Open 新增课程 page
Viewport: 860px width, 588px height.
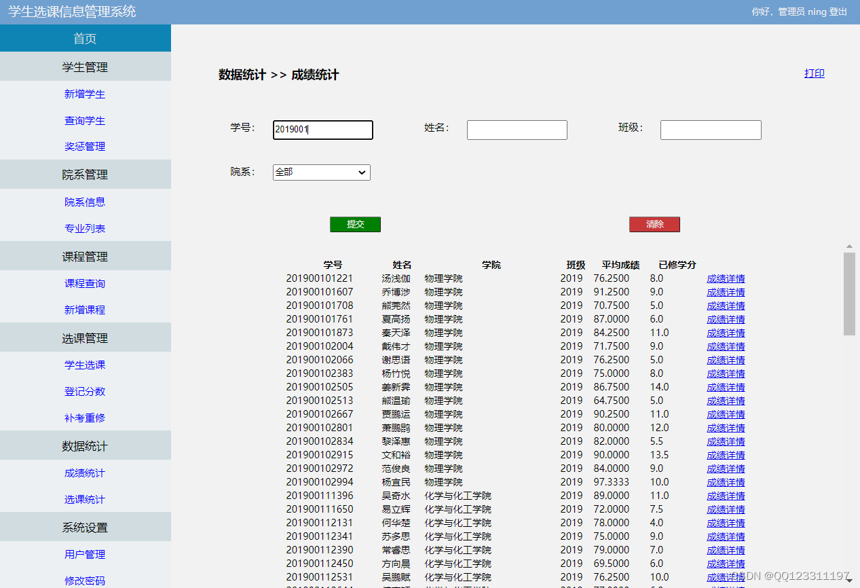(85, 310)
